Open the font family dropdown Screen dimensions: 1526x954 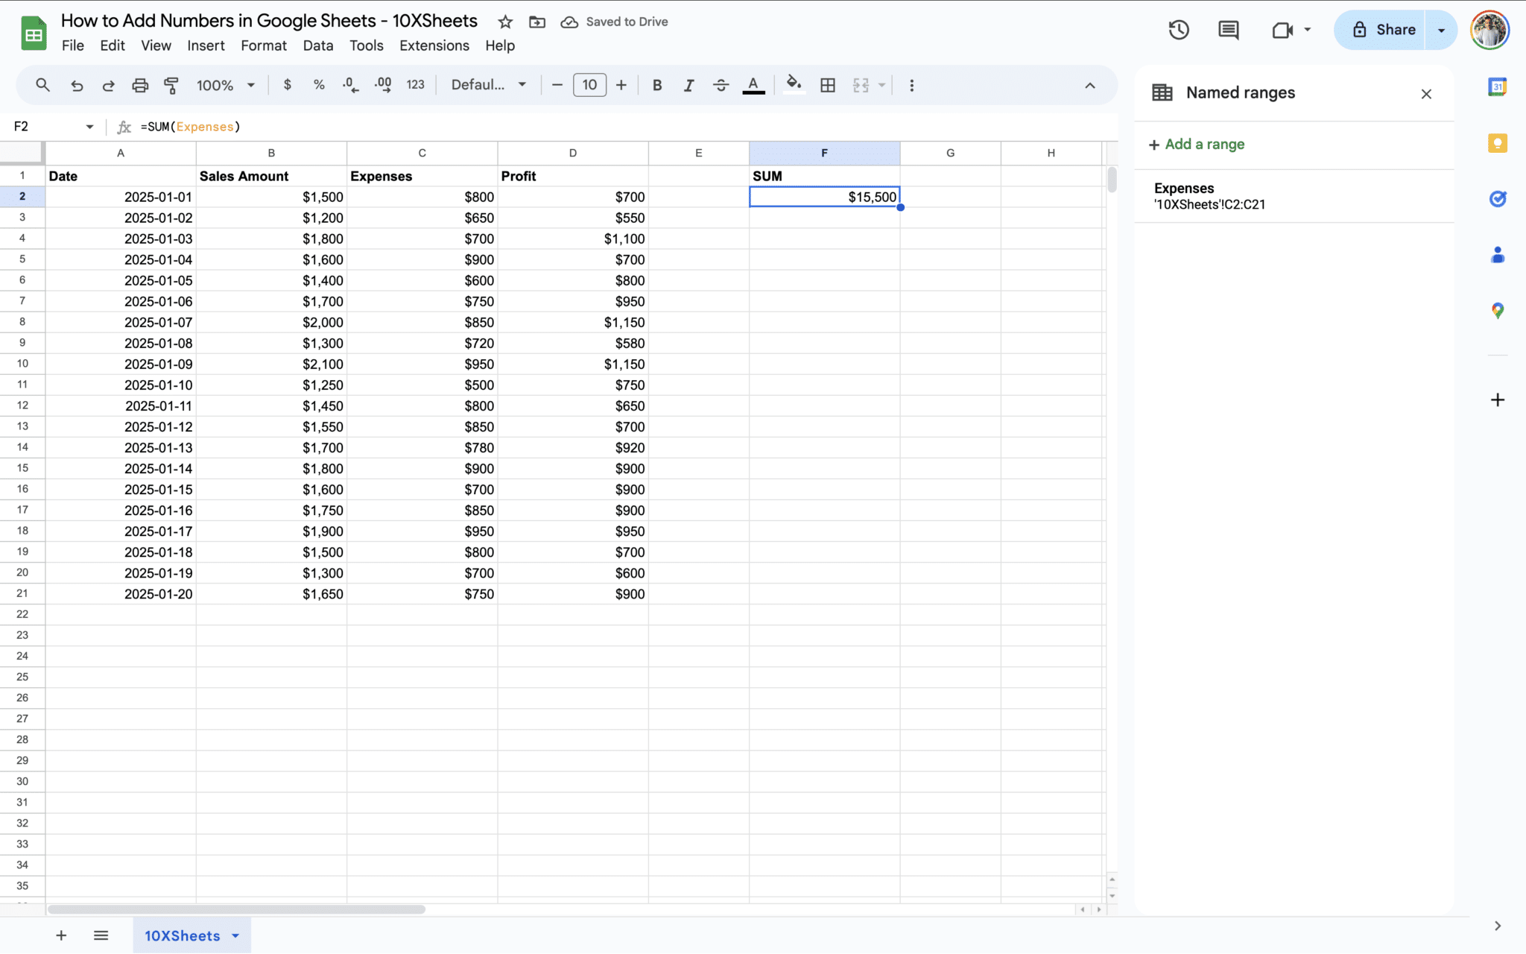[x=489, y=85]
